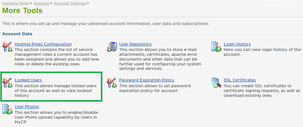303x127 pixels.
Task: Click the Login History icon
Action: 216,47
